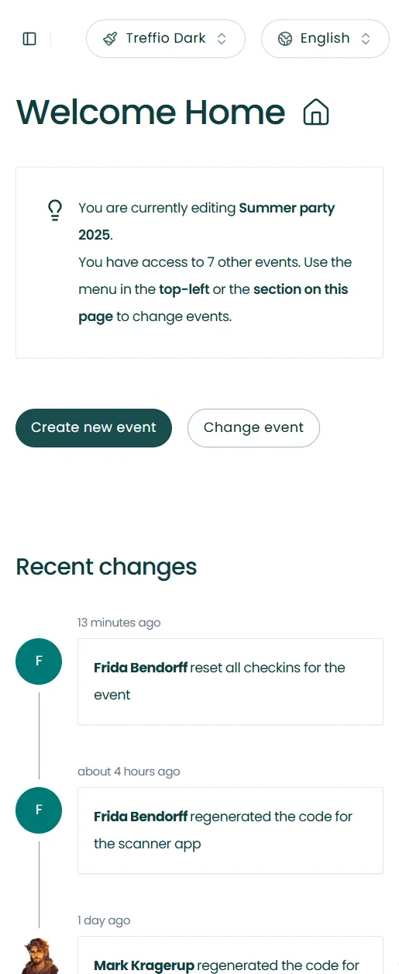The image size is (399, 974).
Task: Open the reset all checkins change card
Action: (x=230, y=682)
